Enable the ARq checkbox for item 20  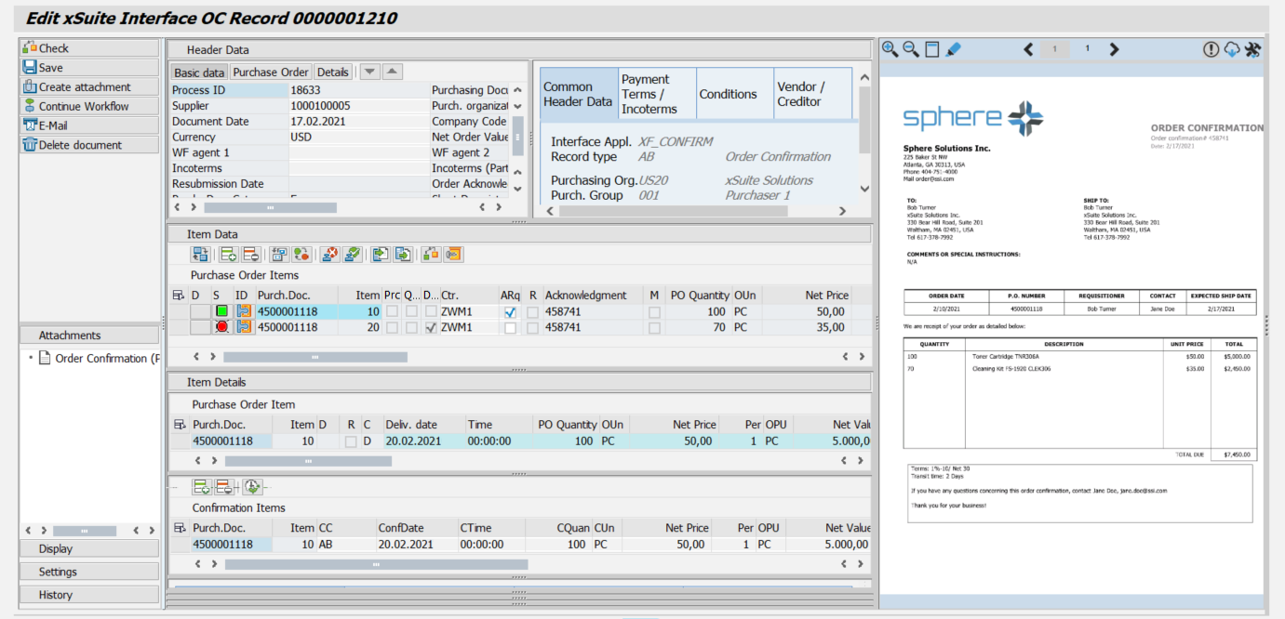pyautogui.click(x=509, y=327)
